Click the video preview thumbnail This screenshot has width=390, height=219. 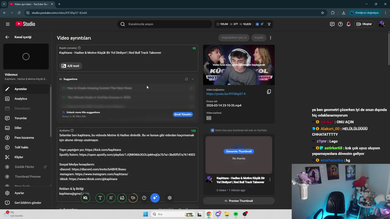tap(239, 65)
